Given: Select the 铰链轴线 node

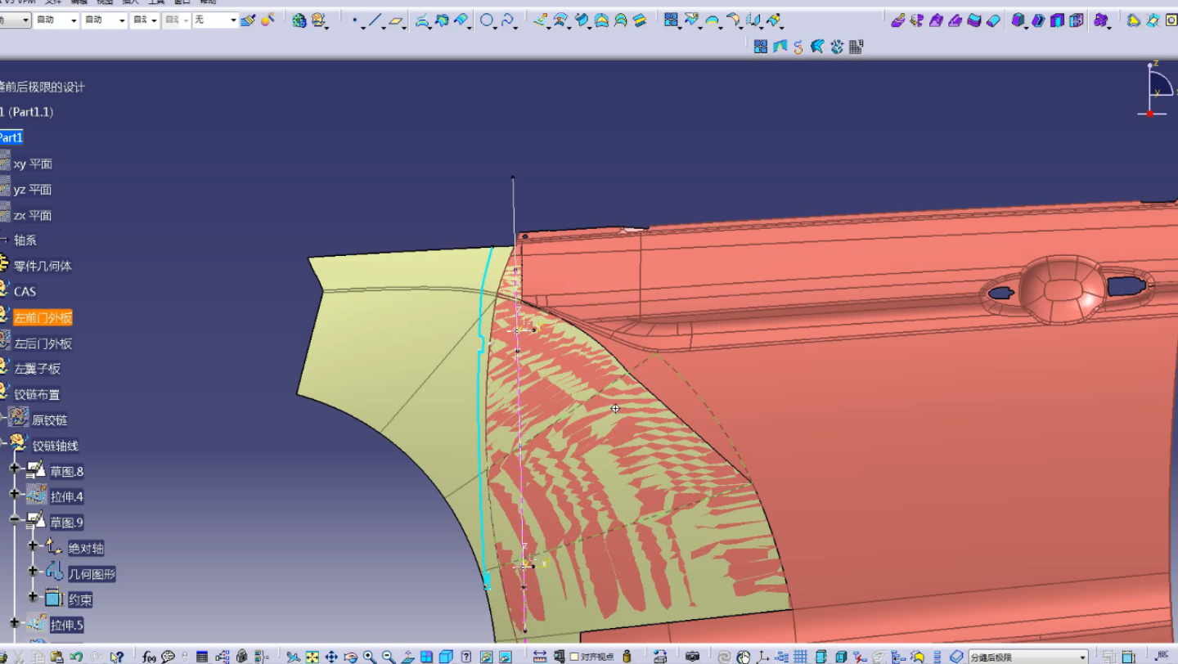Looking at the screenshot, I should [56, 446].
